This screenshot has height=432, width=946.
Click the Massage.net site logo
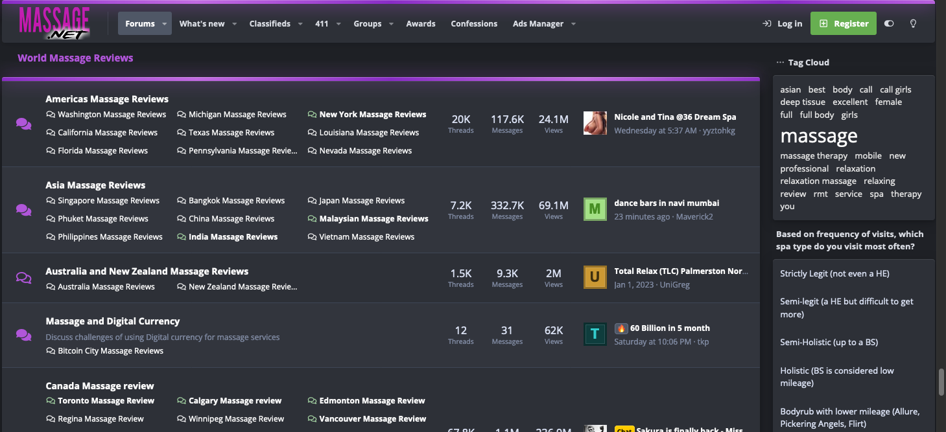point(54,23)
